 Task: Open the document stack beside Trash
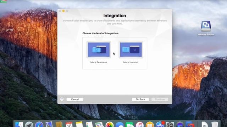(204, 125)
